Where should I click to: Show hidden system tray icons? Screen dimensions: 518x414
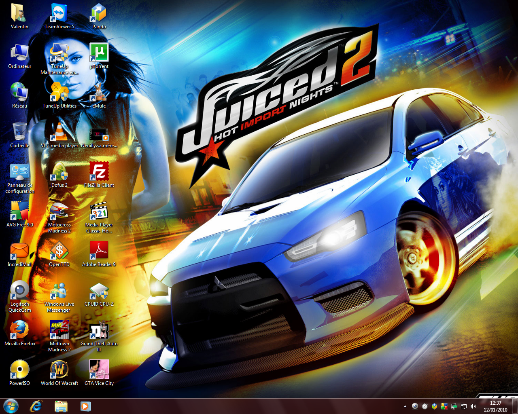pyautogui.click(x=405, y=406)
